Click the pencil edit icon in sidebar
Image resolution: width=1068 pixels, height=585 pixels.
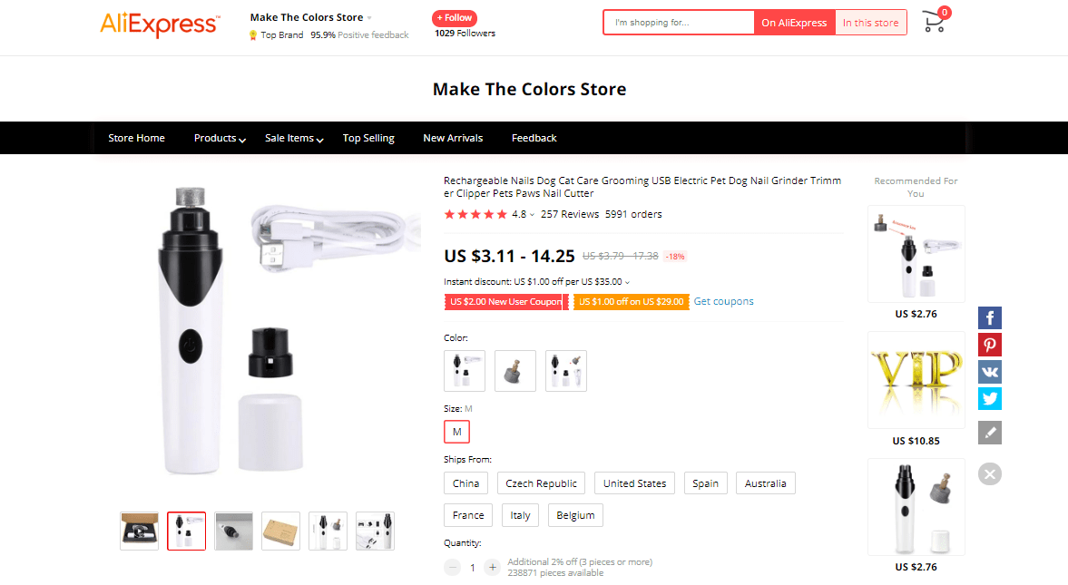(989, 433)
